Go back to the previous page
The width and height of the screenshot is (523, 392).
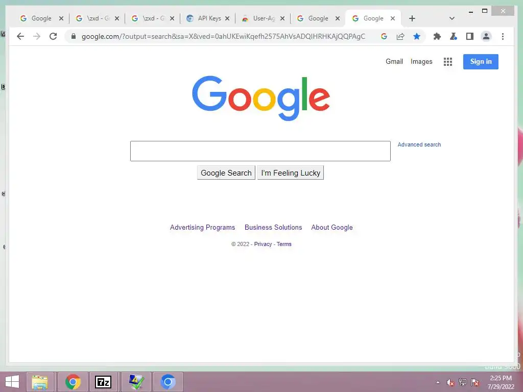pyautogui.click(x=20, y=36)
